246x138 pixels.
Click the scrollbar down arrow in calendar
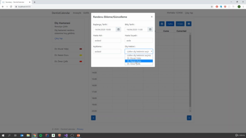190,111
